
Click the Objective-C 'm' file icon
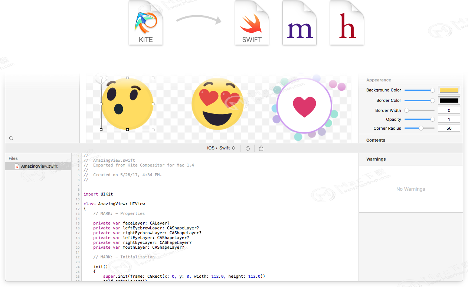click(300, 23)
